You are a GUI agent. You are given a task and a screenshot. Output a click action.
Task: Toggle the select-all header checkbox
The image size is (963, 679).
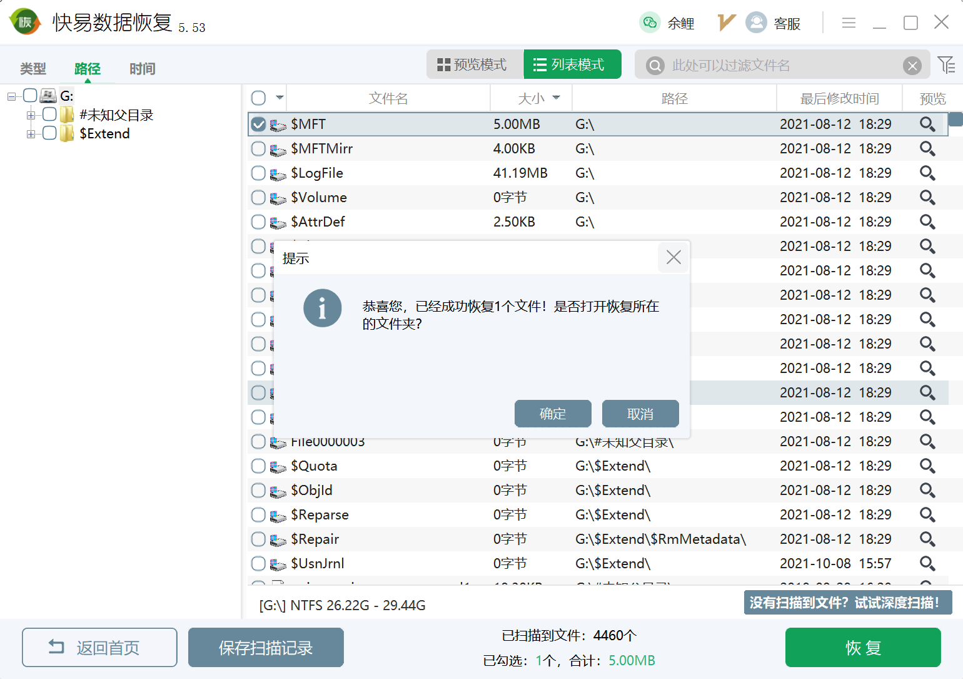(x=258, y=98)
